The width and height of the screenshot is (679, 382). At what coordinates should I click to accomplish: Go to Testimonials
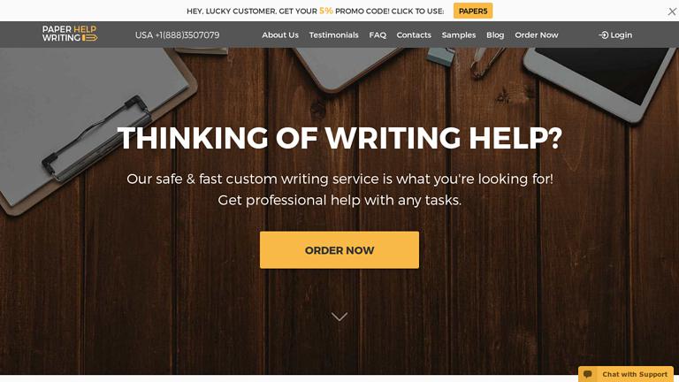tap(334, 35)
